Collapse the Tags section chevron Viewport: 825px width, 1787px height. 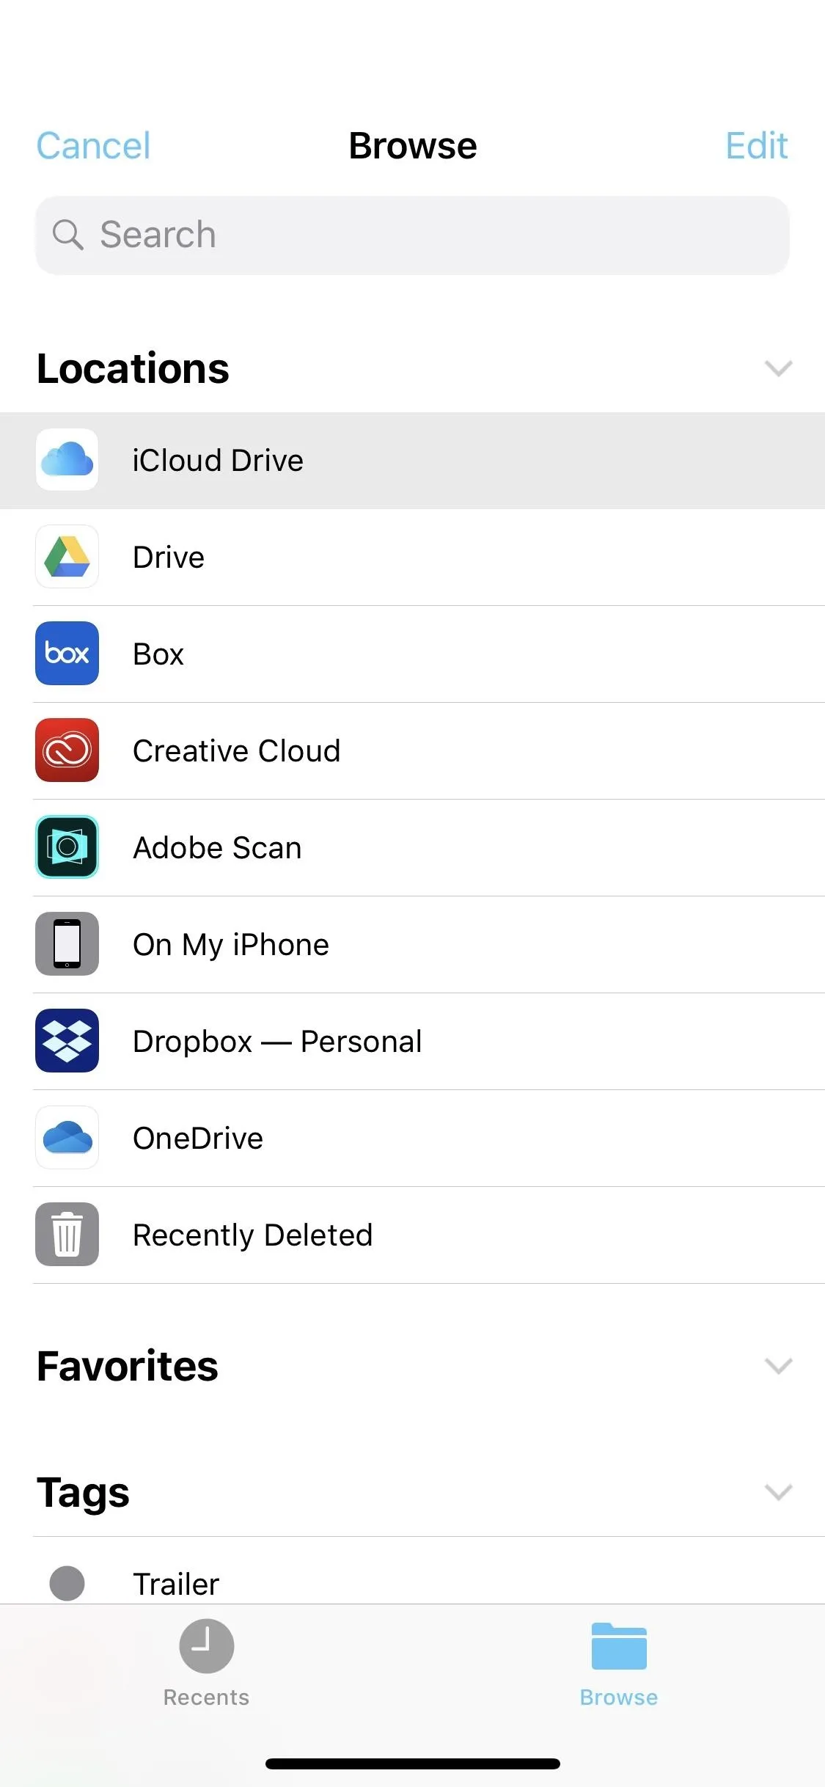pos(778,1492)
